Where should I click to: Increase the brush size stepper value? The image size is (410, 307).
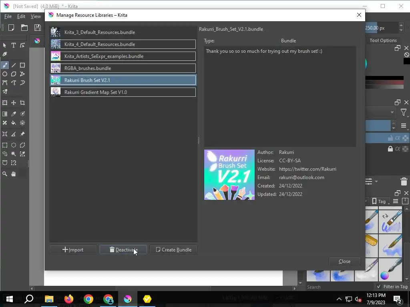401,25
